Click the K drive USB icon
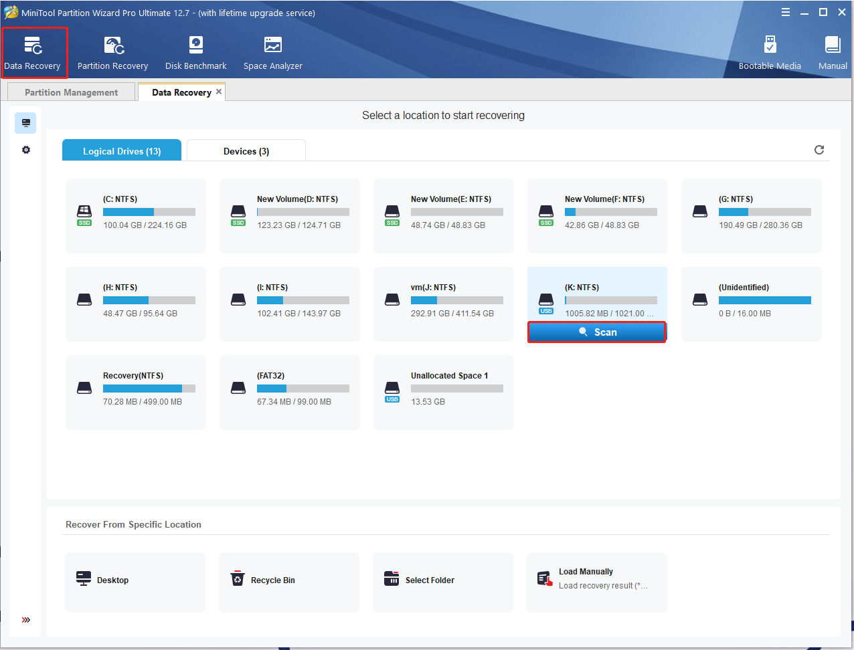The height and width of the screenshot is (650, 854). coord(546,304)
